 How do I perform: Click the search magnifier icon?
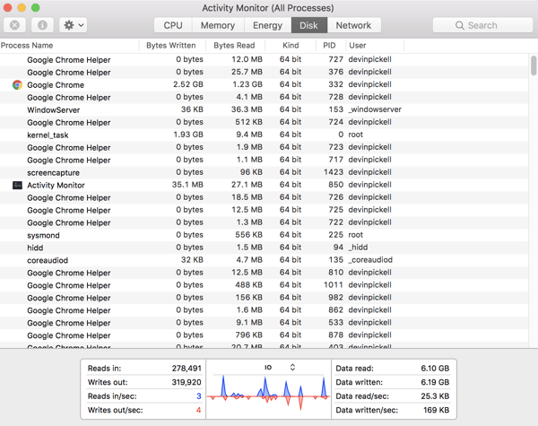click(x=459, y=25)
